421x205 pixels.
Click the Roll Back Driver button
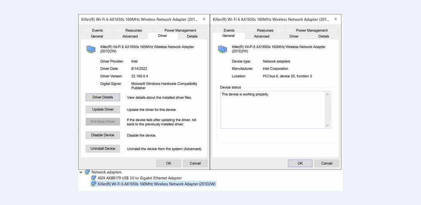point(103,121)
